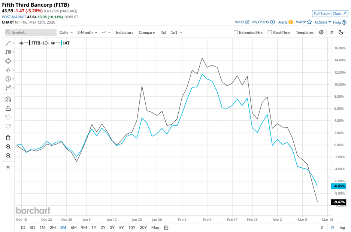The width and height of the screenshot is (351, 232).
Task: Open the Indicators menu
Action: point(124,33)
